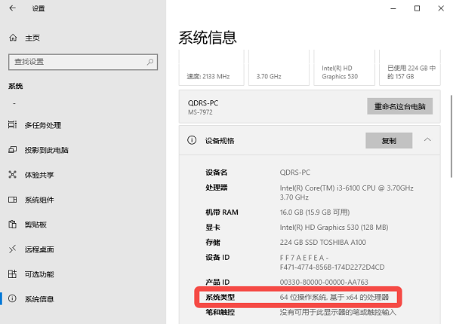The height and width of the screenshot is (324, 453).
Task: Close the Settings window
Action: [441, 8]
